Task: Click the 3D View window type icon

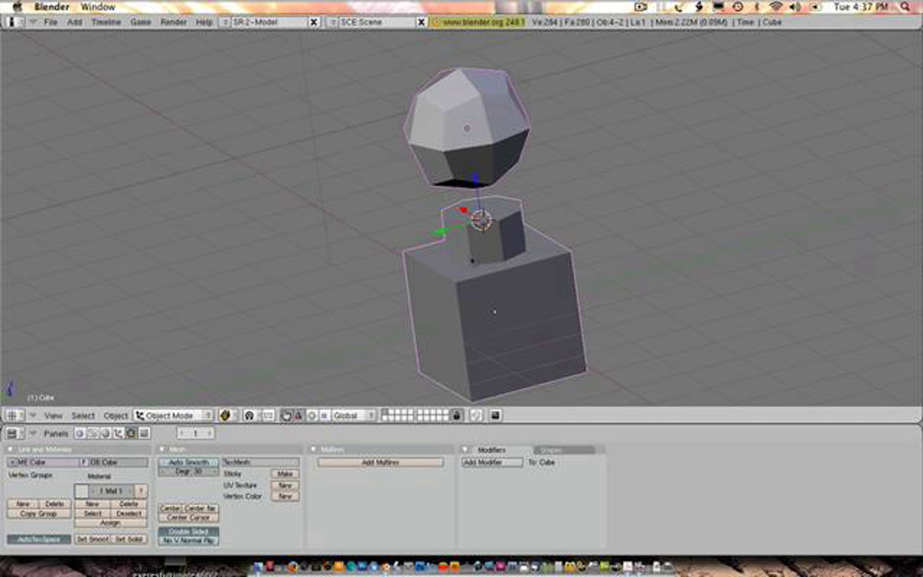Action: pos(12,415)
